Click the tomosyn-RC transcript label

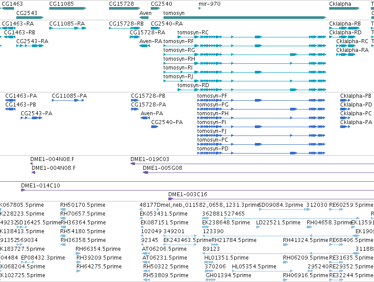click(x=193, y=32)
